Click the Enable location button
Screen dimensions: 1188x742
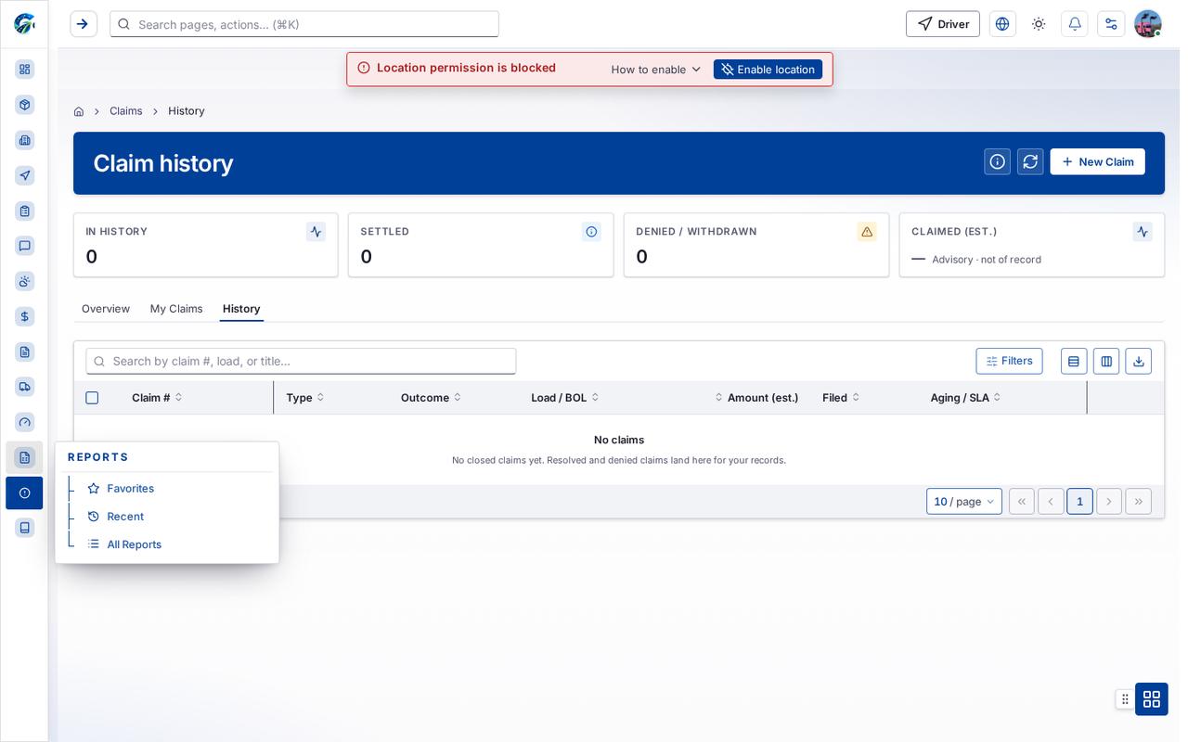[768, 70]
